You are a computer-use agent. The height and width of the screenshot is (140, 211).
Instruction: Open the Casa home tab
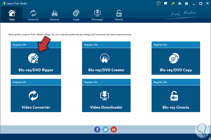(x=12, y=14)
